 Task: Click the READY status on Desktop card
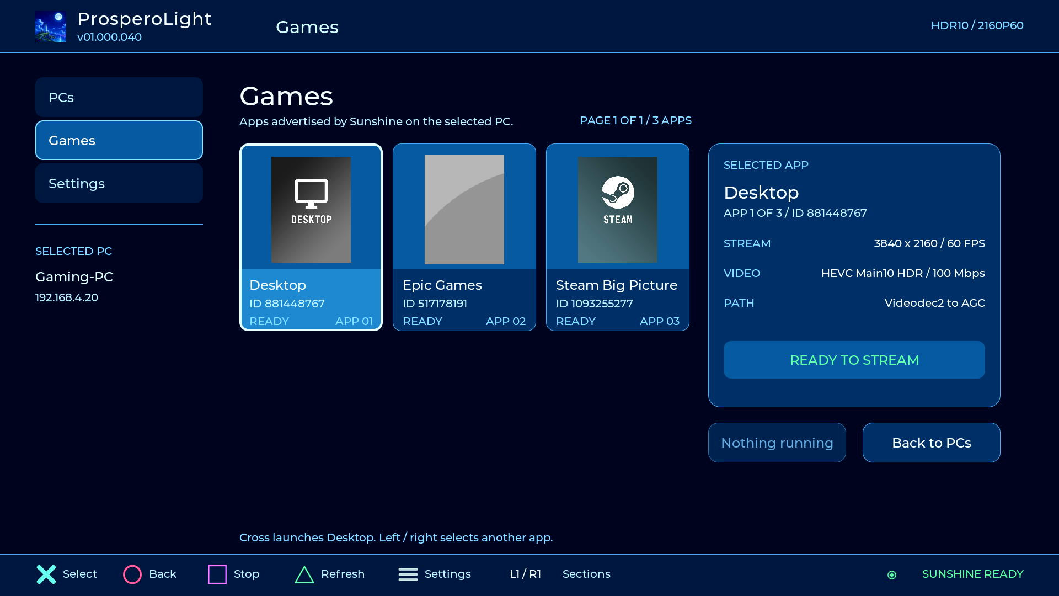(269, 321)
